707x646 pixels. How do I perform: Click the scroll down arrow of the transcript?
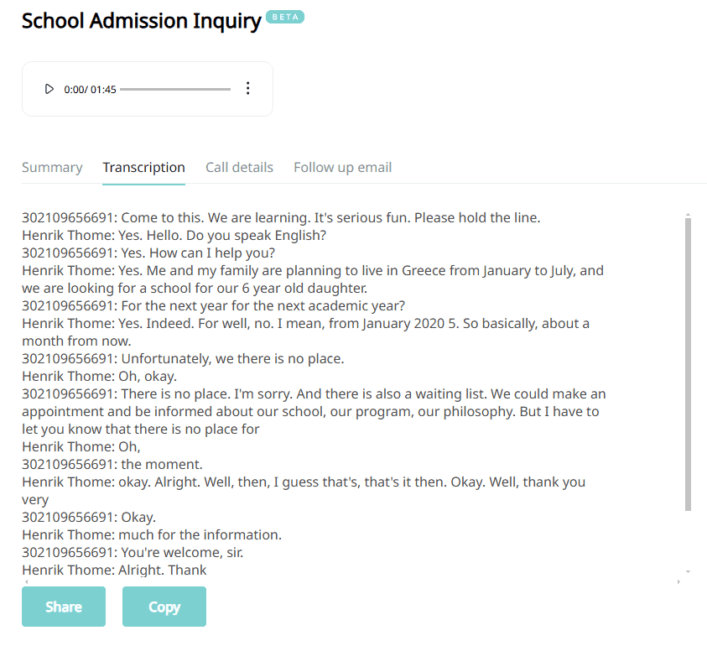(688, 571)
